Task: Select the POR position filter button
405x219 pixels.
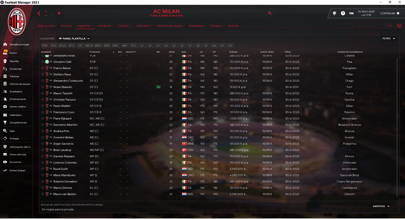Action: point(45,45)
